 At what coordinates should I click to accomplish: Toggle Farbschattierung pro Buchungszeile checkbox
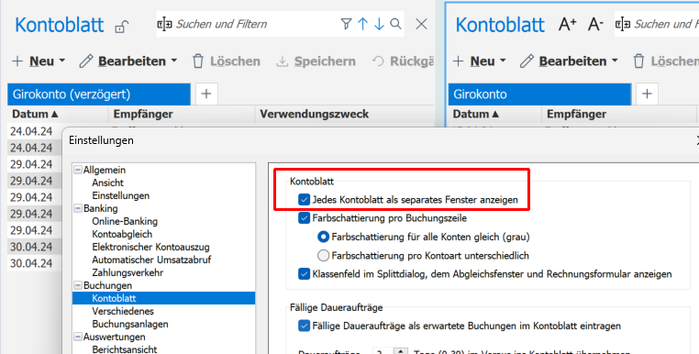304,218
